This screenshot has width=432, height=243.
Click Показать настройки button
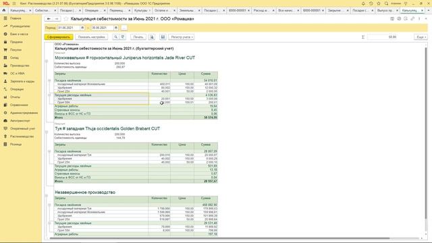(x=92, y=37)
